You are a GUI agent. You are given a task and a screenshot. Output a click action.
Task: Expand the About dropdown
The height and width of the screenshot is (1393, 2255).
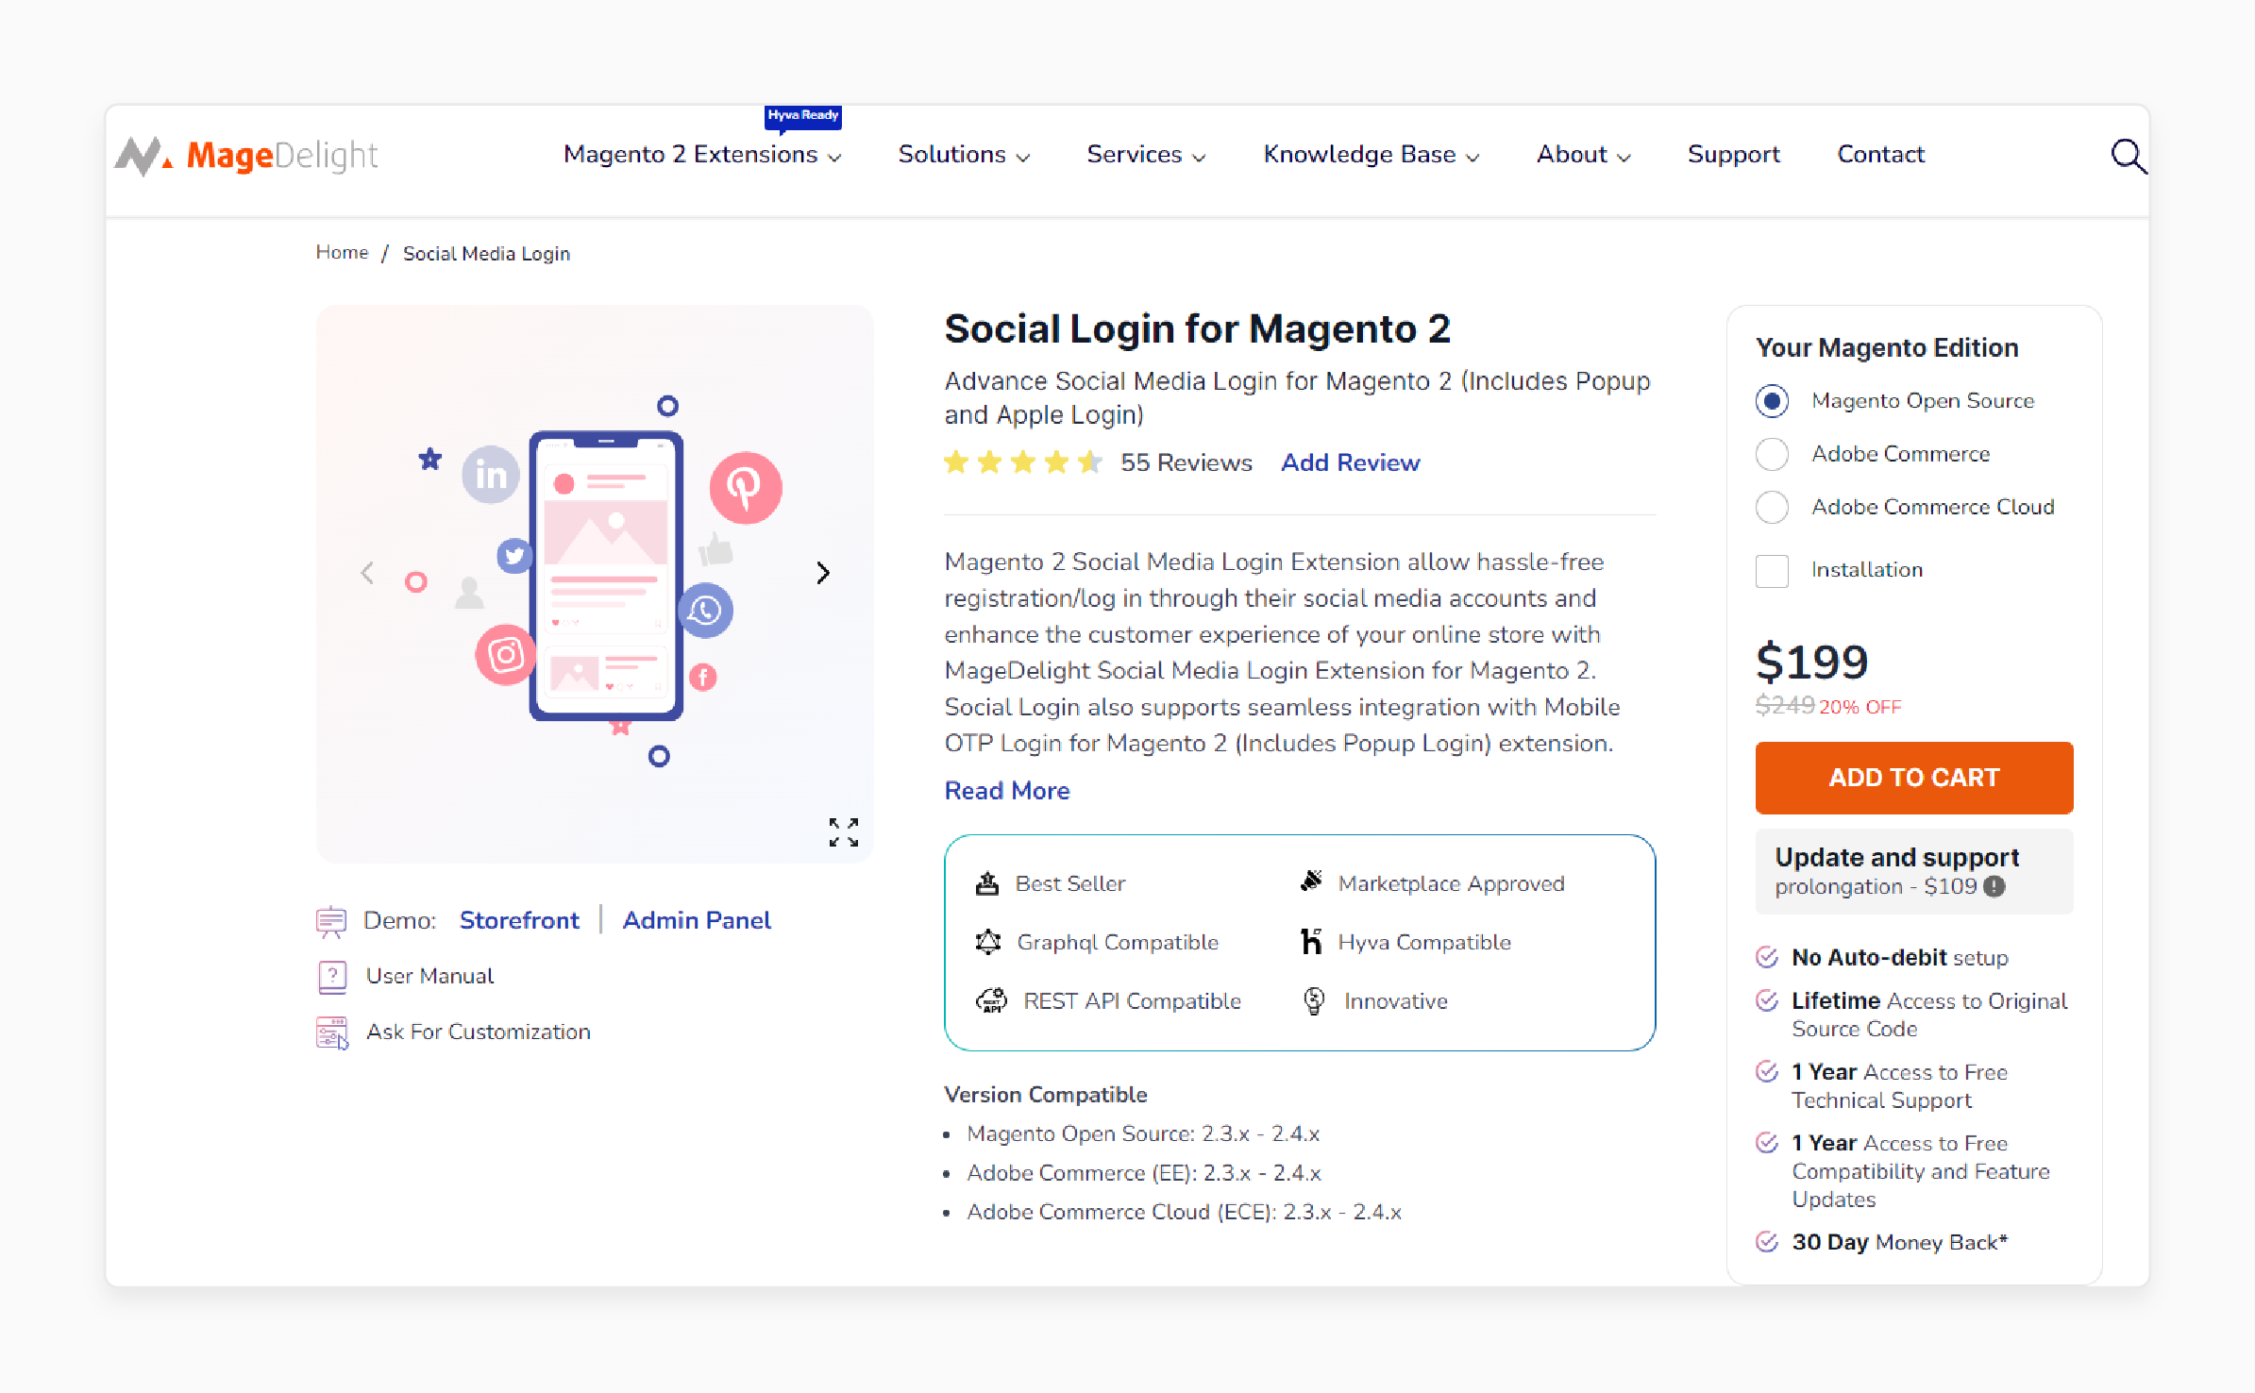click(x=1583, y=155)
